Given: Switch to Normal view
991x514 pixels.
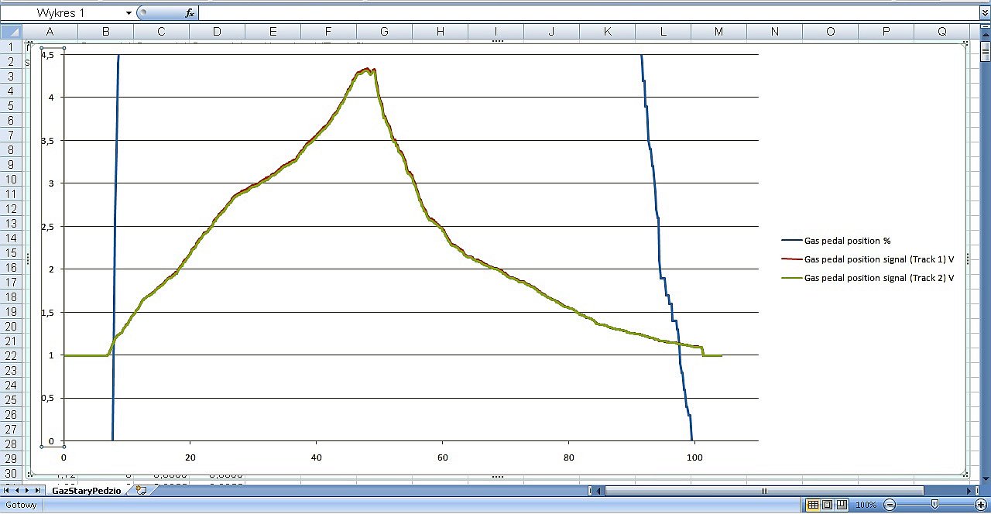Looking at the screenshot, I should pyautogui.click(x=813, y=505).
